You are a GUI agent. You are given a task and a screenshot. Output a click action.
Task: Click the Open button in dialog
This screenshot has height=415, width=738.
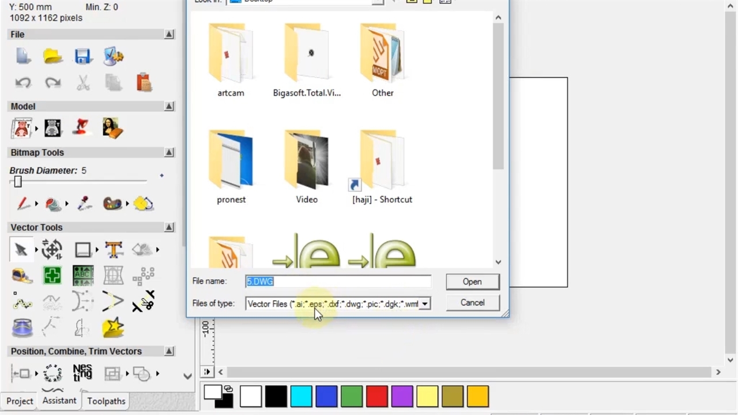(472, 282)
